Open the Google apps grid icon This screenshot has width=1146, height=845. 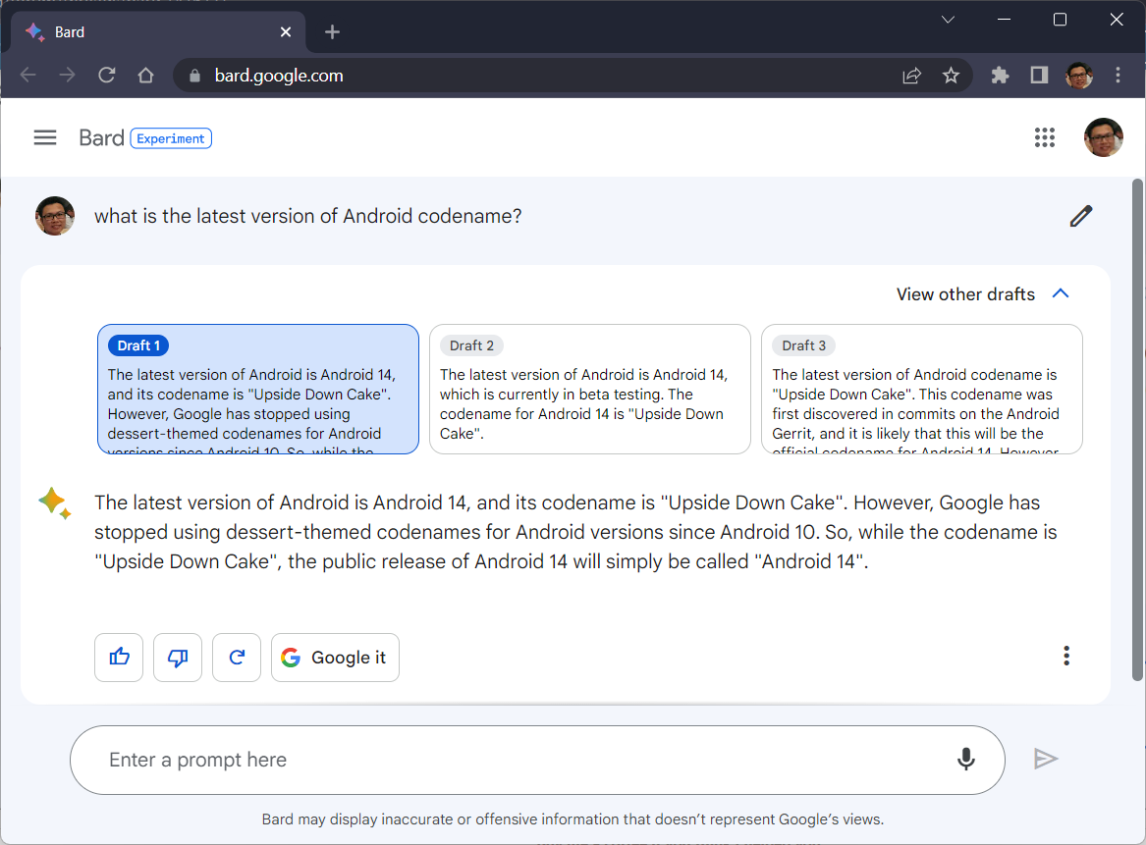(x=1045, y=138)
